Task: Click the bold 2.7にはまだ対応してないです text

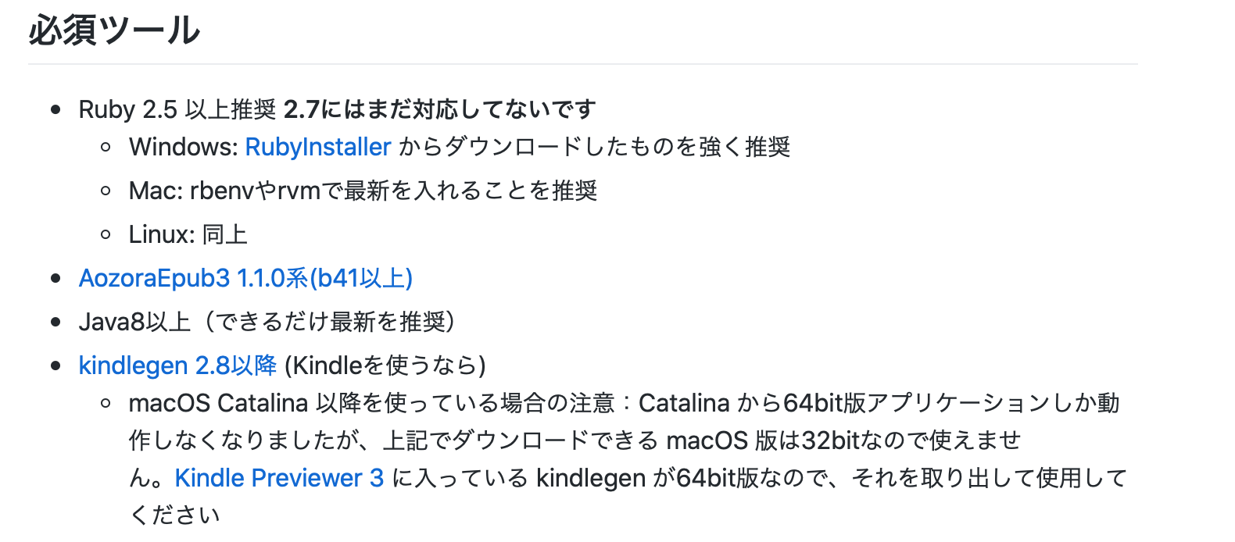Action: pos(440,109)
